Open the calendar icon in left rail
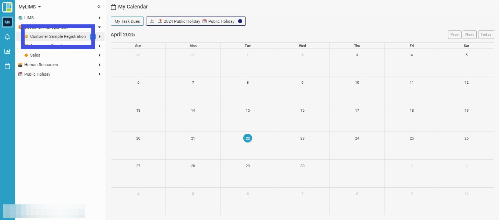The image size is (499, 220). pos(7,66)
